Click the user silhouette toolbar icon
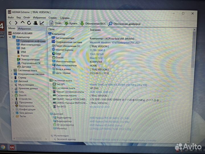Viewport: 205px width, 154px height. coord(35,23)
